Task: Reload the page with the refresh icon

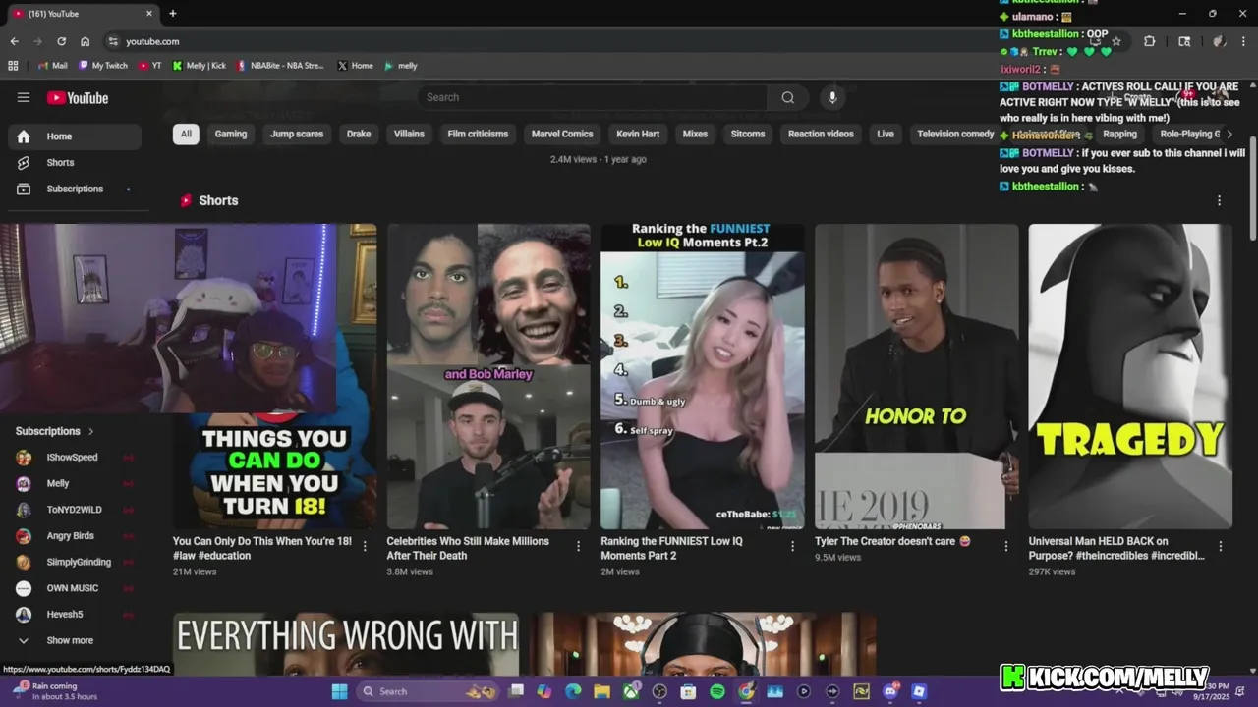Action: click(61, 41)
